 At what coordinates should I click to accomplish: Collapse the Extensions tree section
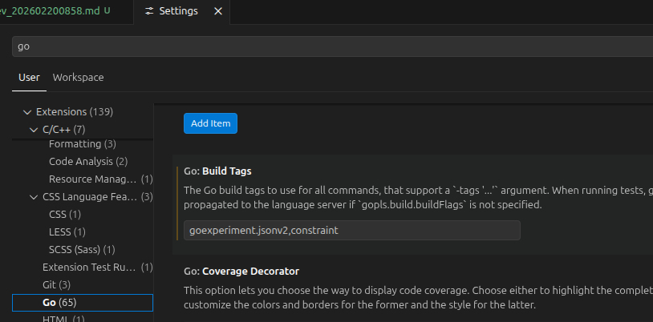click(28, 112)
